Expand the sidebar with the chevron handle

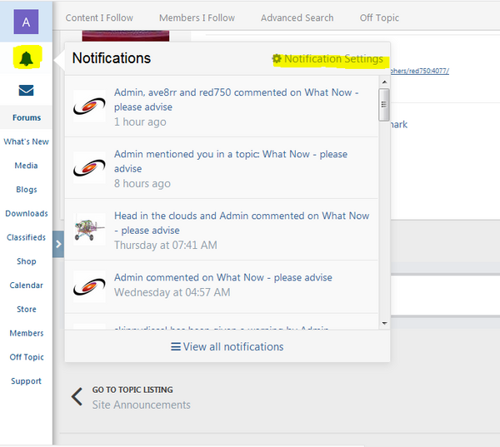58,244
